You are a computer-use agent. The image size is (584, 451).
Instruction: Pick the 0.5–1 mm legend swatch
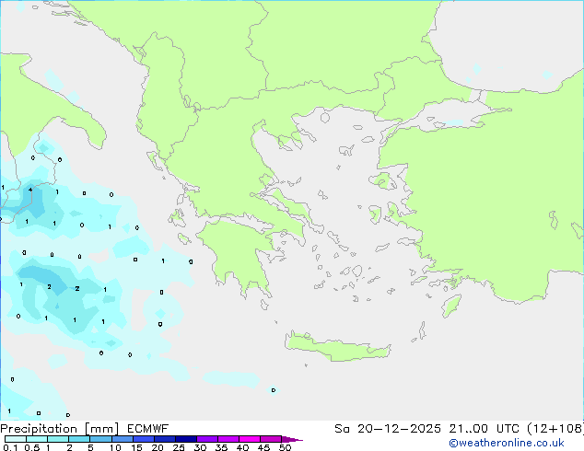pyautogui.click(x=37, y=439)
